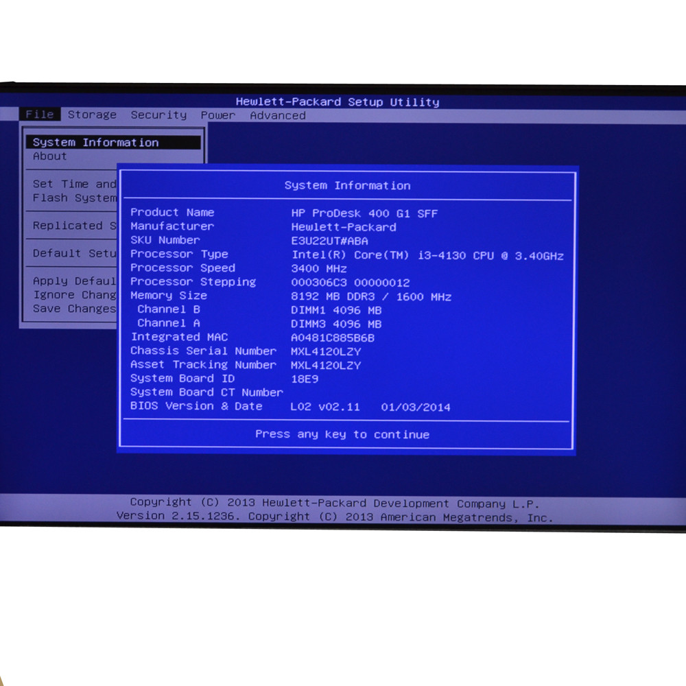This screenshot has width=686, height=686.
Task: Click the Product Name row
Action: [171, 212]
